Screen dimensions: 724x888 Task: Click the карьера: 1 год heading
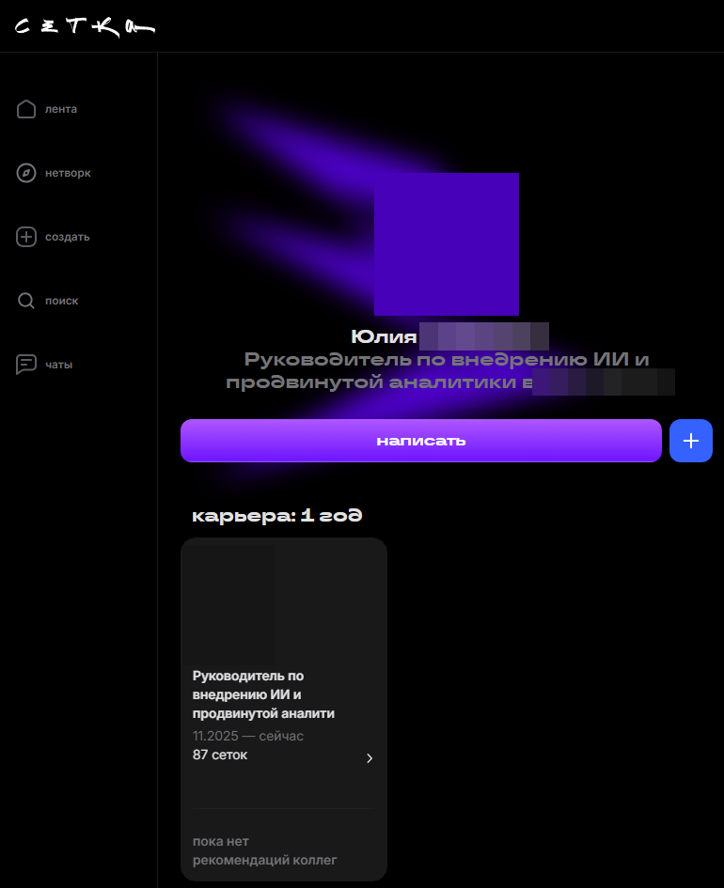point(277,515)
